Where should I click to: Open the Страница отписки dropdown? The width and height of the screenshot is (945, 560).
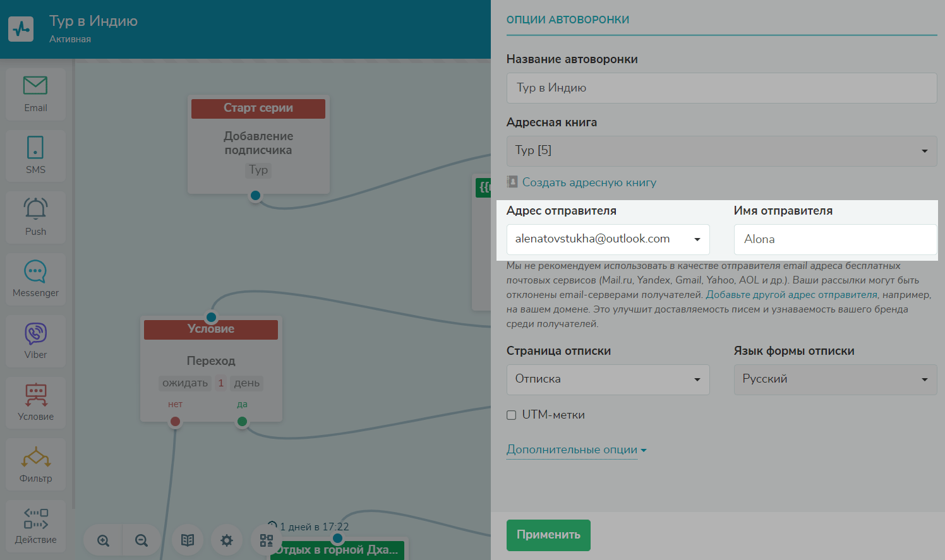tap(608, 379)
